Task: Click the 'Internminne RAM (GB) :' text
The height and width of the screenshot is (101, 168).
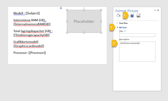Action: (30, 20)
